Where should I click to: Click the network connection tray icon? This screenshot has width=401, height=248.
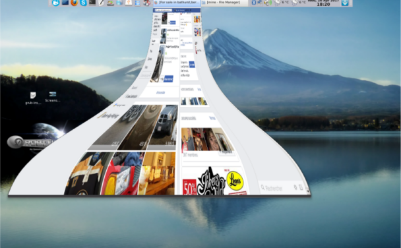coord(260,3)
